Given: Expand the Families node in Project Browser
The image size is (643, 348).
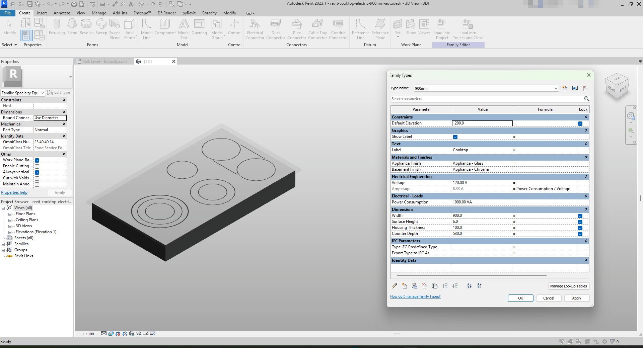Looking at the screenshot, I should 3,244.
